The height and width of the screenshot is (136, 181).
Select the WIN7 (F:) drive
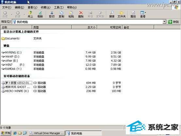point(13,65)
